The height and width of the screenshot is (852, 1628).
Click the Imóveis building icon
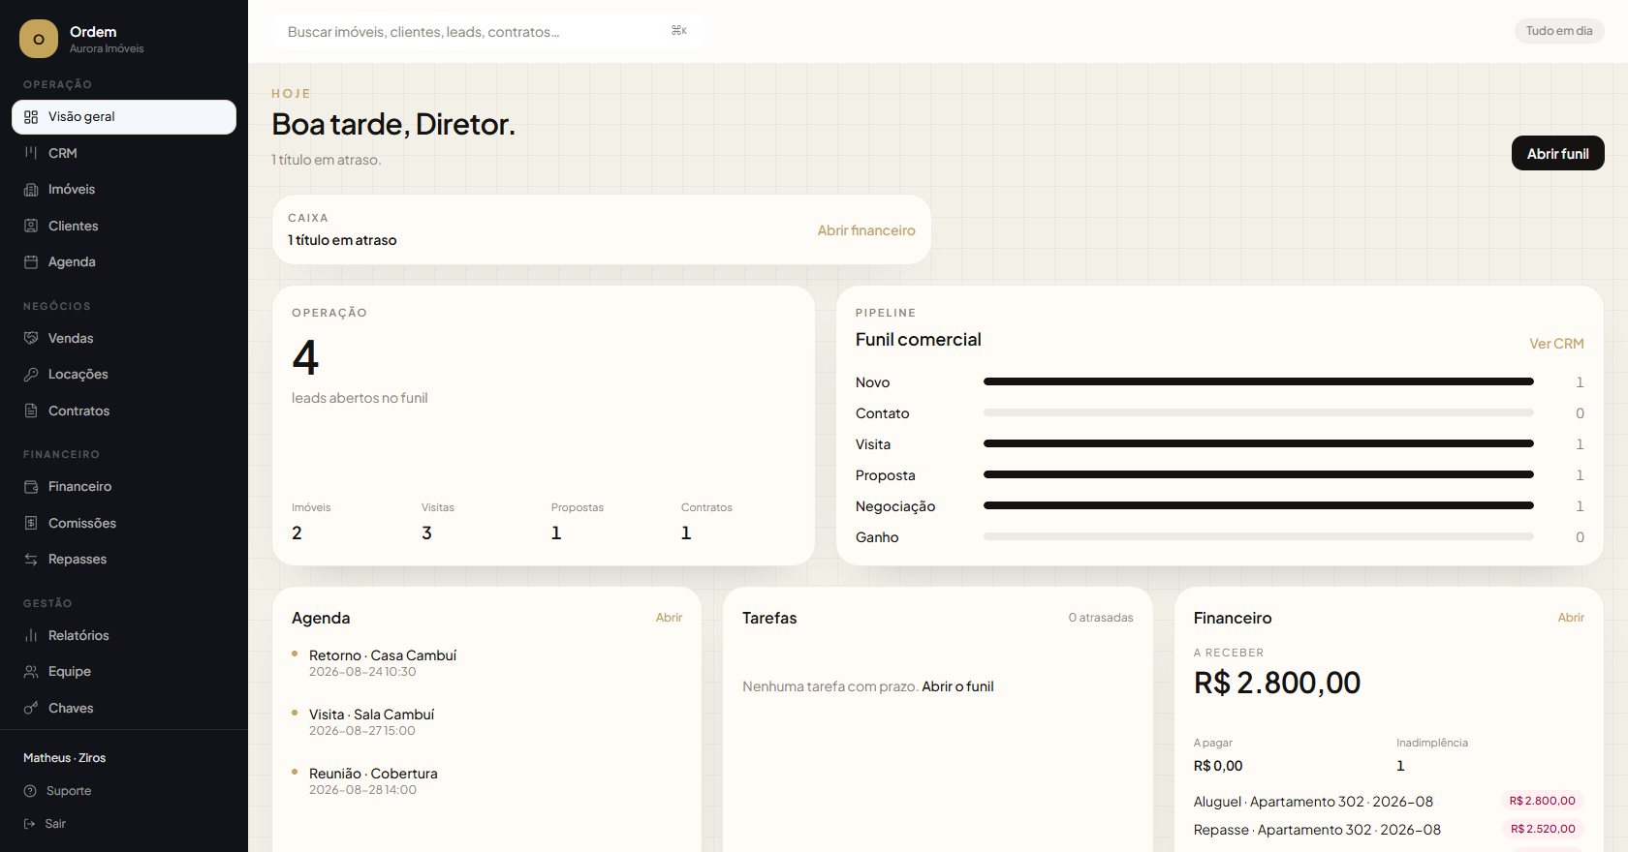click(31, 190)
